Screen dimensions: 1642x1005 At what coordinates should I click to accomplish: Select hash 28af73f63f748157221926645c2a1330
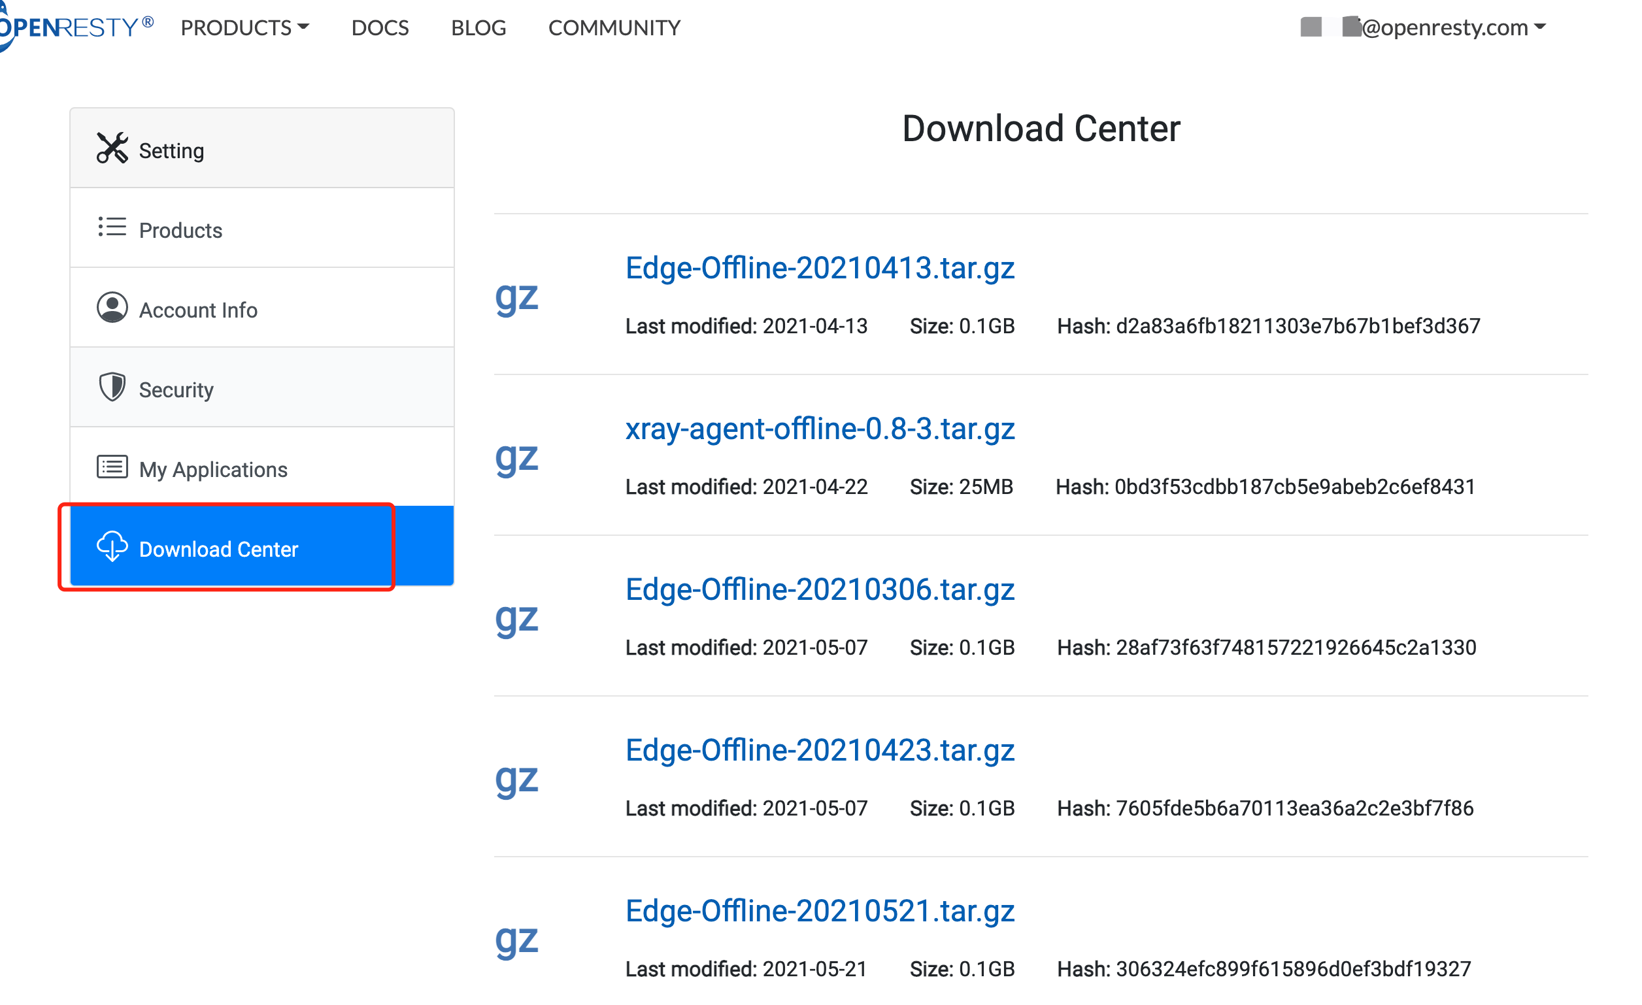pyautogui.click(x=1296, y=648)
